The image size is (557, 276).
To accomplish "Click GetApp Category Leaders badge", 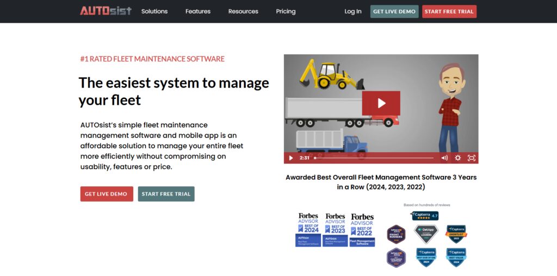I will point(426,234).
